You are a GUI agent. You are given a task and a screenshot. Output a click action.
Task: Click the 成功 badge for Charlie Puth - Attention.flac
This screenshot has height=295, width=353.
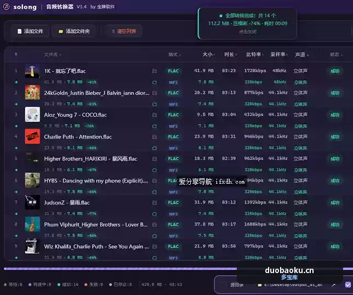coord(335,137)
